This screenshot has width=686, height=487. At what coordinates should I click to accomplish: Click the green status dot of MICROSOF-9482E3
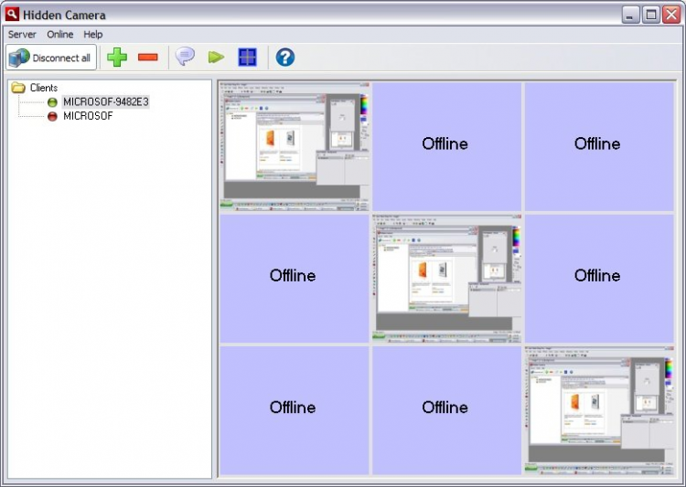point(52,102)
